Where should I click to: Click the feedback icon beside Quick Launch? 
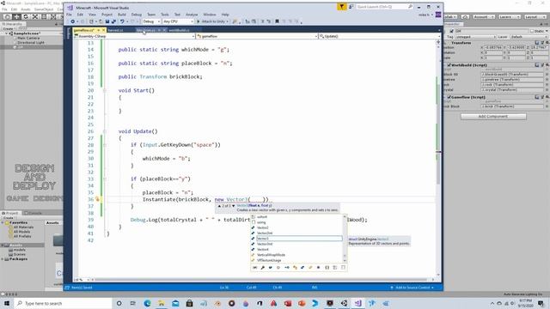pos(351,7)
